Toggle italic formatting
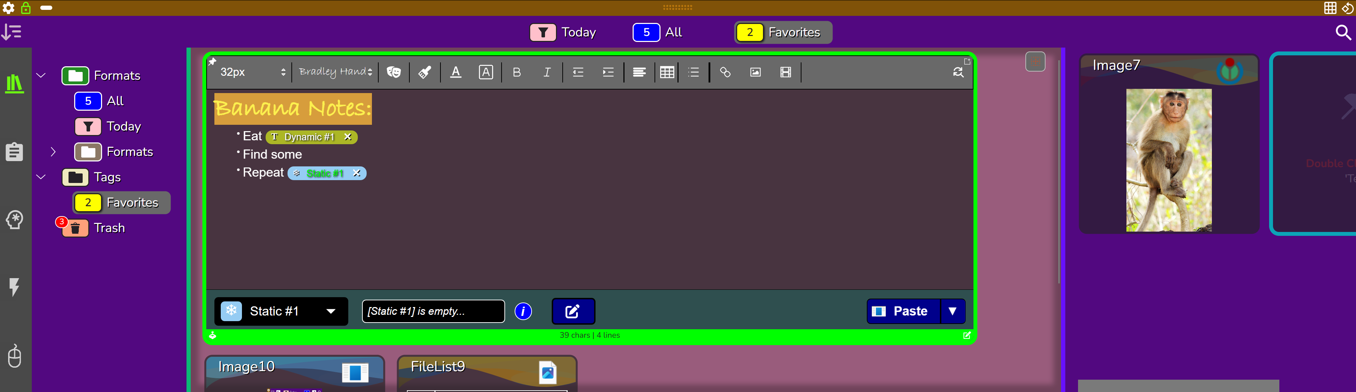Viewport: 1356px width, 392px height. 547,72
